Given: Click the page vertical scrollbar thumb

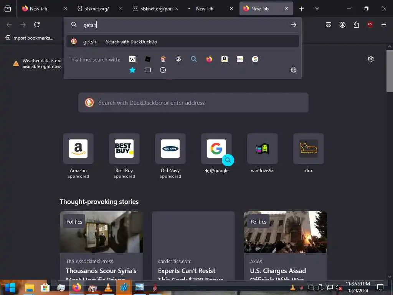Looking at the screenshot, I should click(x=390, y=71).
